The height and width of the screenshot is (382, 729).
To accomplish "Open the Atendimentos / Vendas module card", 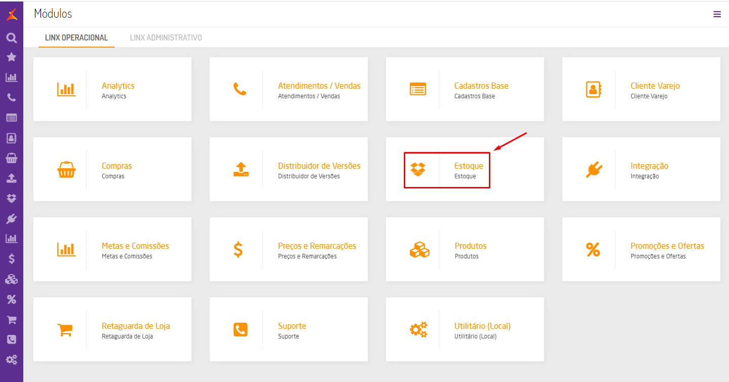I will [289, 89].
